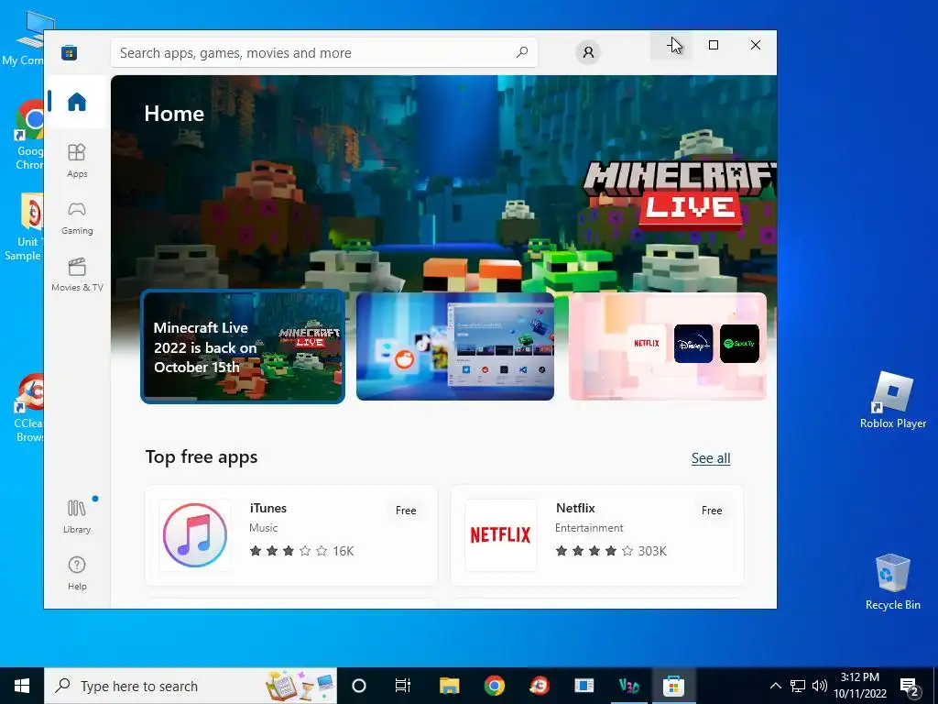Open Help in the Store sidebar

(x=77, y=573)
